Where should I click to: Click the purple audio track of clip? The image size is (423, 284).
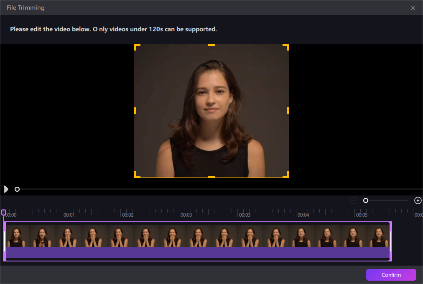point(198,253)
